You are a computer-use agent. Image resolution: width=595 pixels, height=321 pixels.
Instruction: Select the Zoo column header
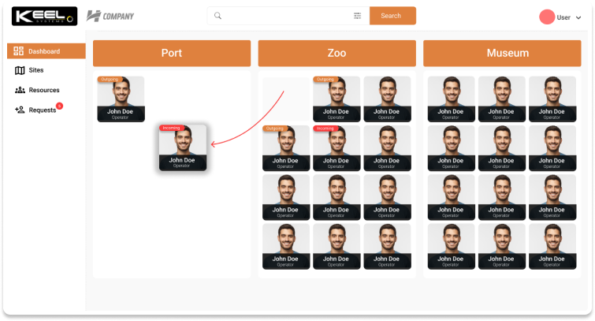337,53
